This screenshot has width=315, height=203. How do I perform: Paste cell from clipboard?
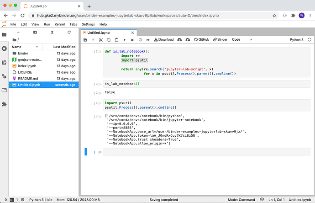pyautogui.click(x=116, y=40)
